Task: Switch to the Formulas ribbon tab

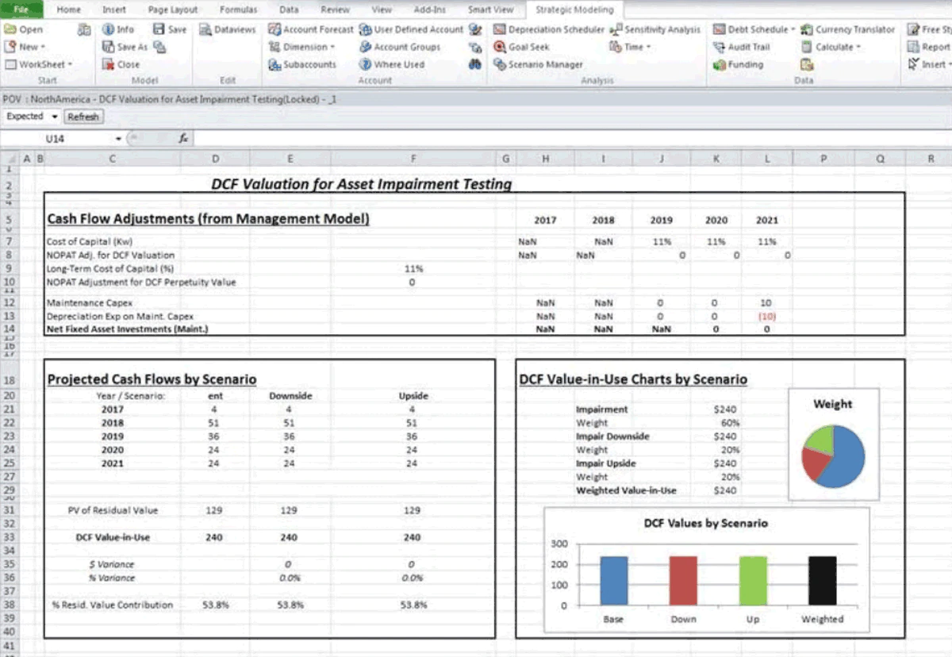Action: pos(238,10)
